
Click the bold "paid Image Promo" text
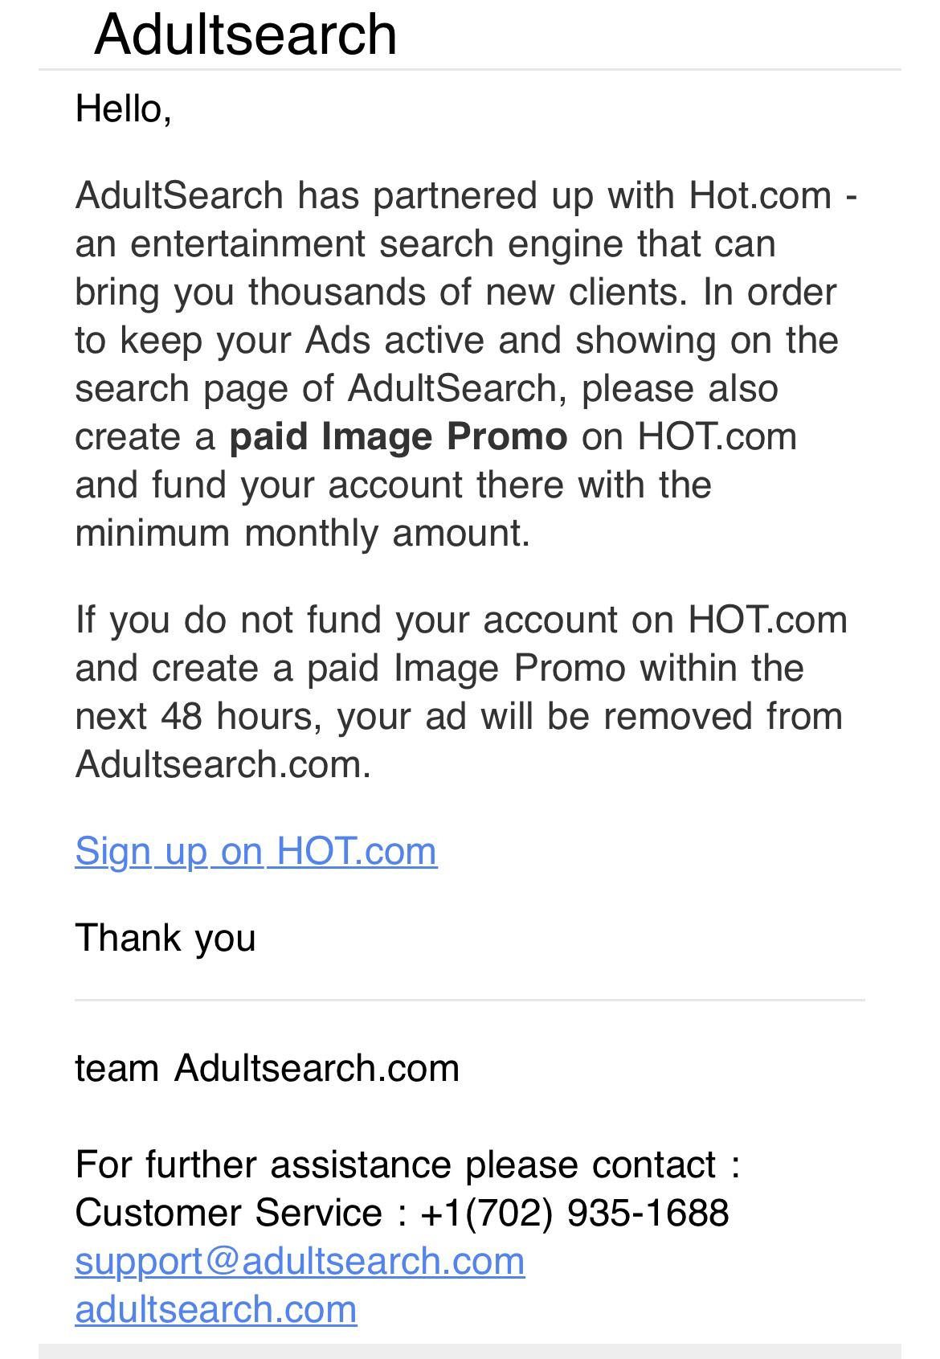(x=398, y=436)
